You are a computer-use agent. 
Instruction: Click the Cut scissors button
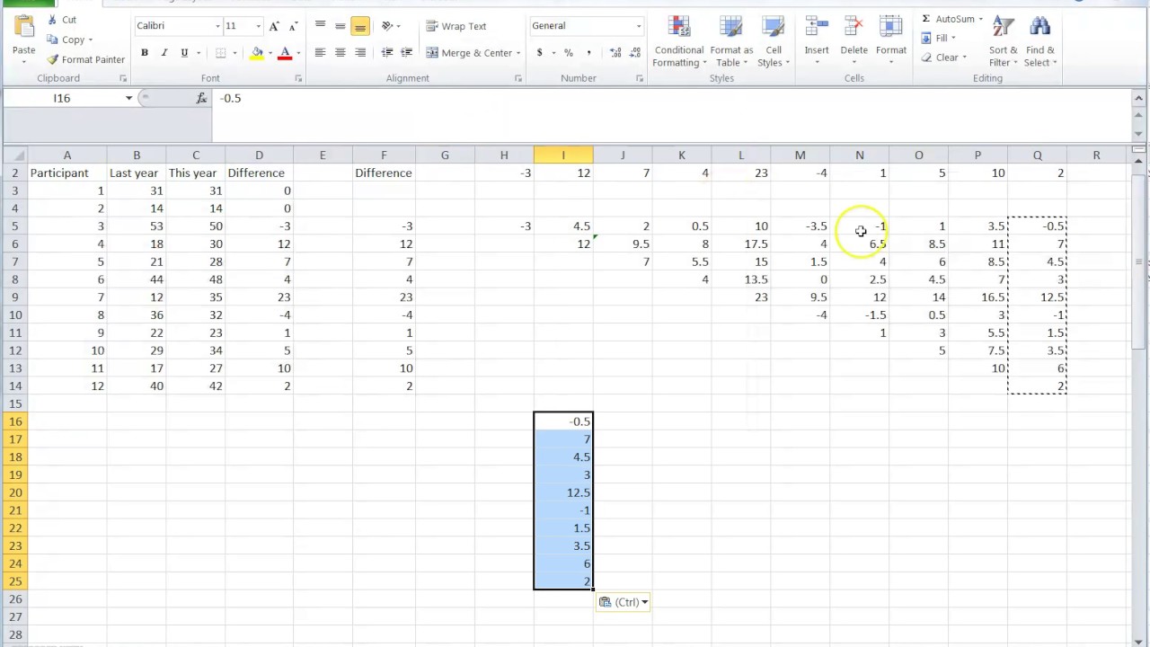[x=62, y=20]
